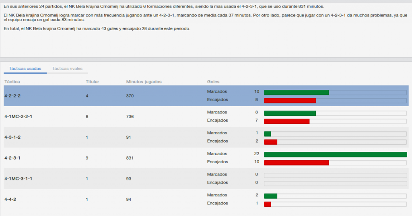The width and height of the screenshot is (412, 216).
Task: Click Titular value 8 for 4-1MC-2-2-1
Action: coord(87,117)
